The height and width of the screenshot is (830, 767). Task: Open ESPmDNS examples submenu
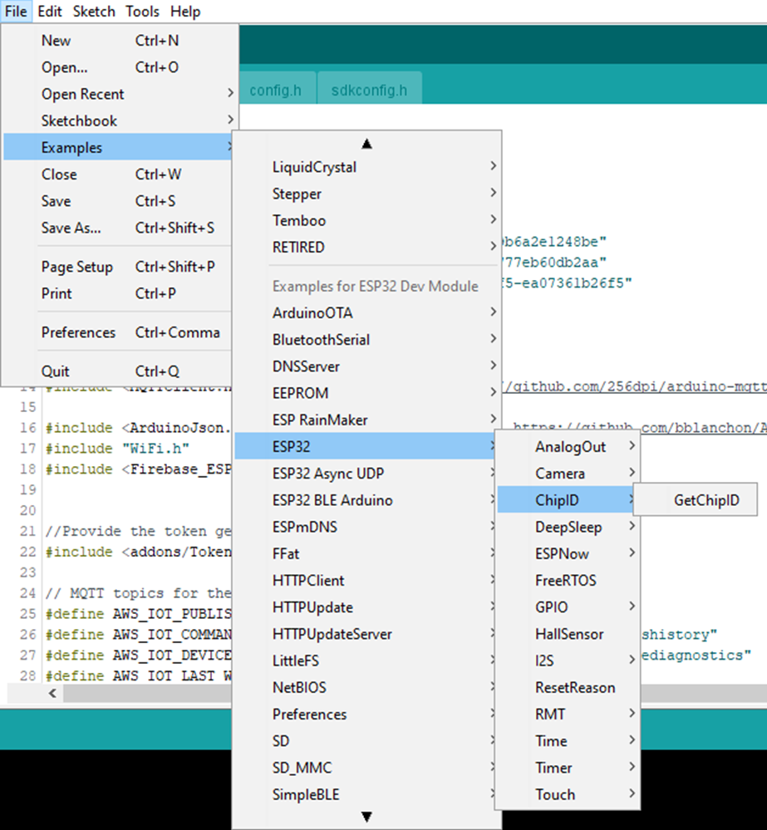pos(365,527)
